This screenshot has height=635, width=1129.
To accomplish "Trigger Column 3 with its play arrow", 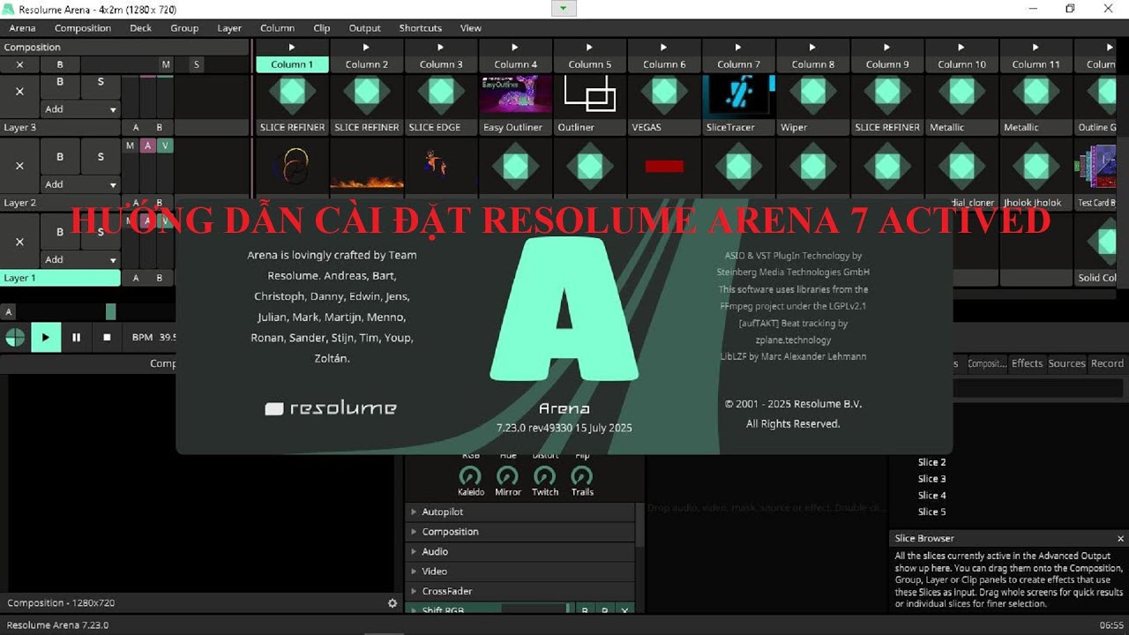I will (441, 47).
